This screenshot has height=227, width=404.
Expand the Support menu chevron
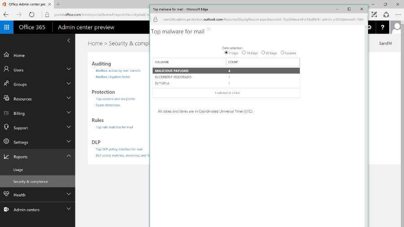[69, 127]
